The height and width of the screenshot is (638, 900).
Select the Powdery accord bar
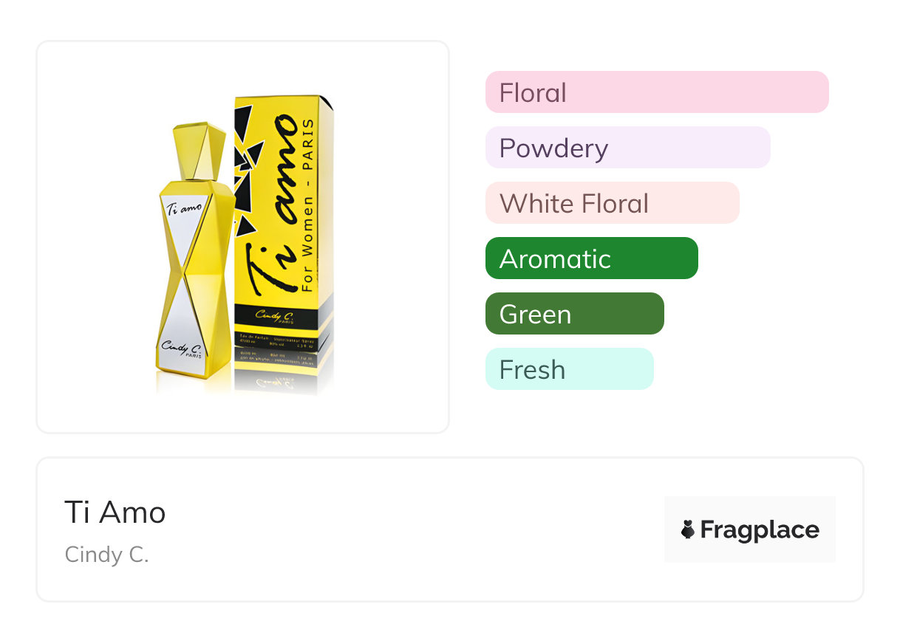coord(627,148)
